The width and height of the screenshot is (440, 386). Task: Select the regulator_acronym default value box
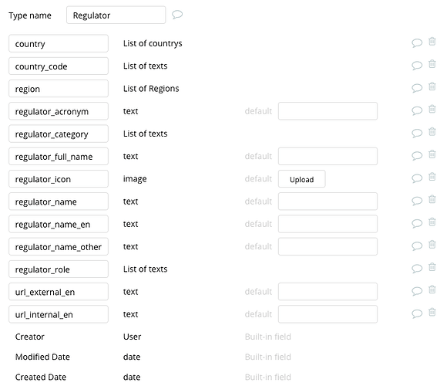click(327, 111)
